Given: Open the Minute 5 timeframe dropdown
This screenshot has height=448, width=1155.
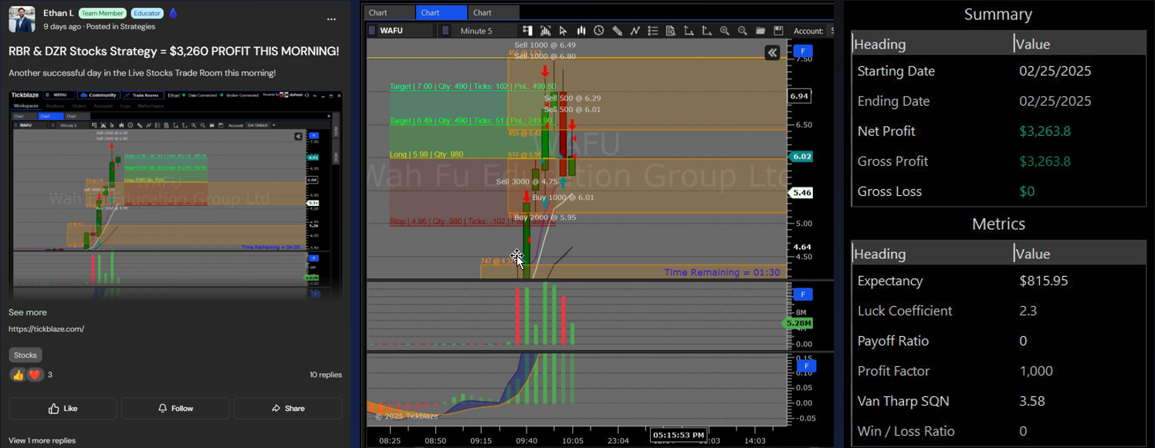Looking at the screenshot, I should pos(484,31).
